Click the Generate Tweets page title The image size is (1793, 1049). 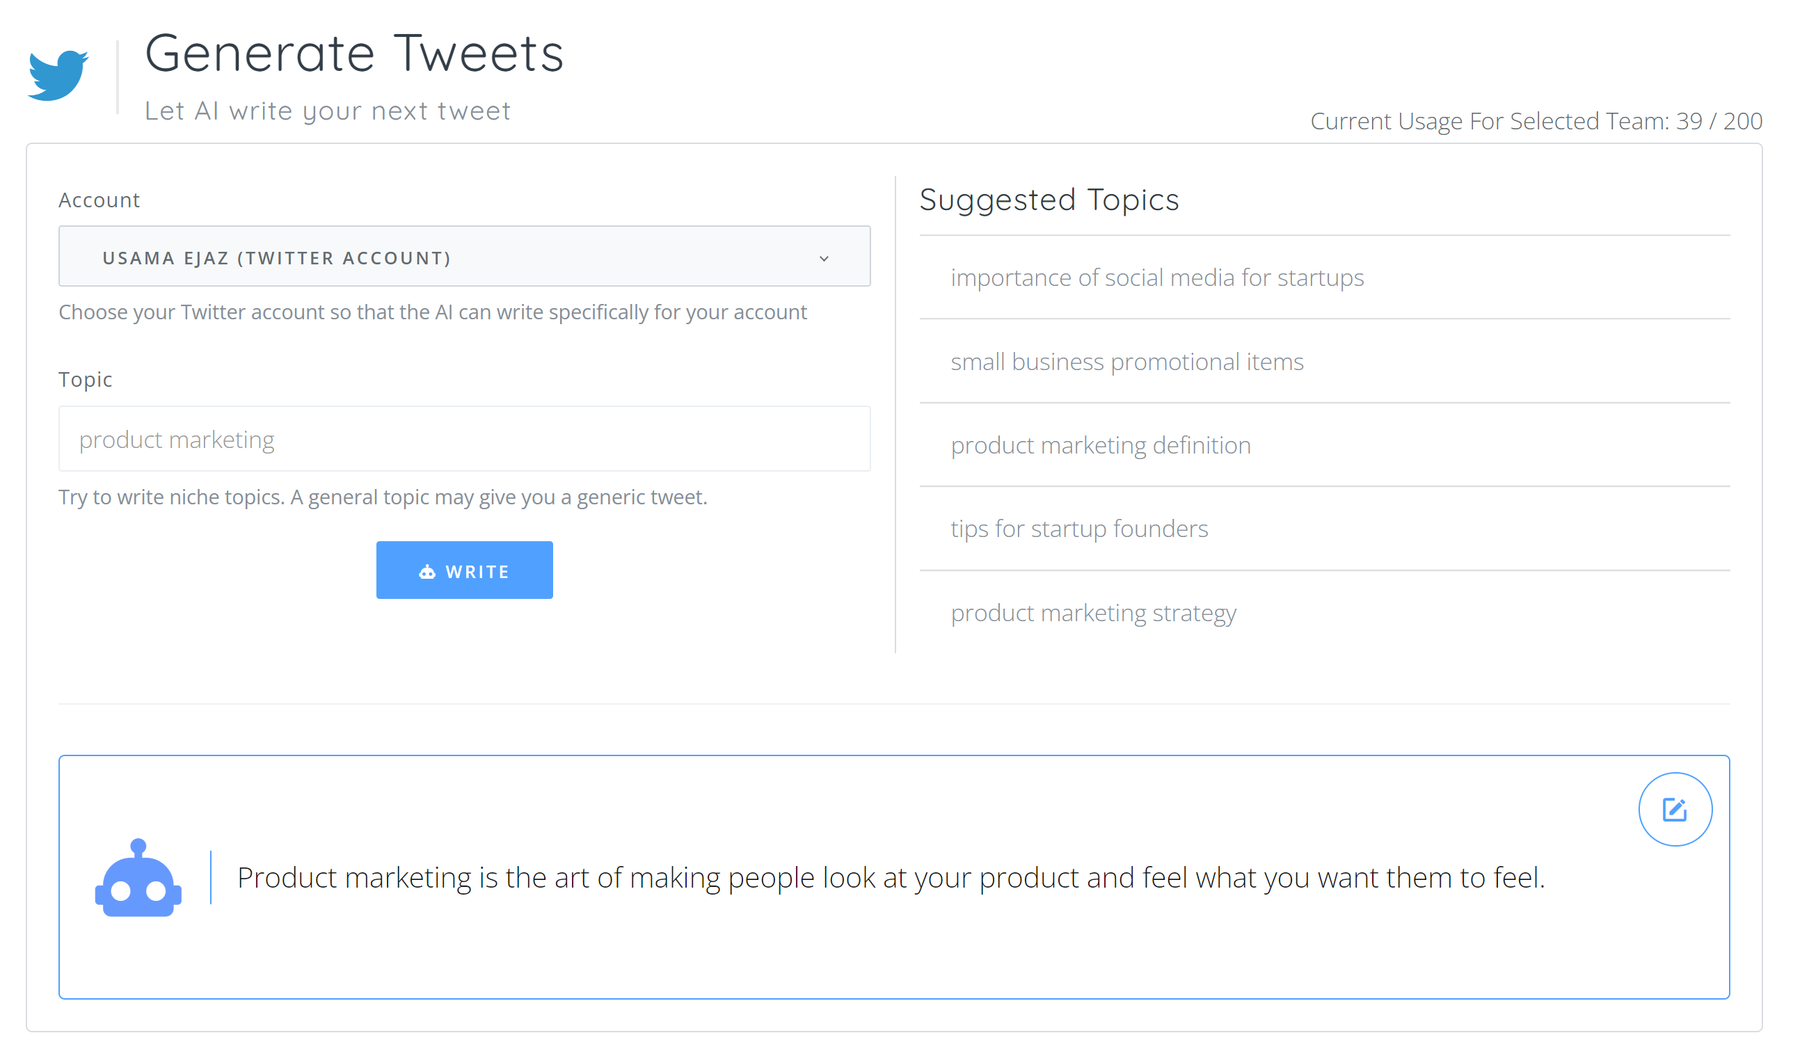pos(354,54)
